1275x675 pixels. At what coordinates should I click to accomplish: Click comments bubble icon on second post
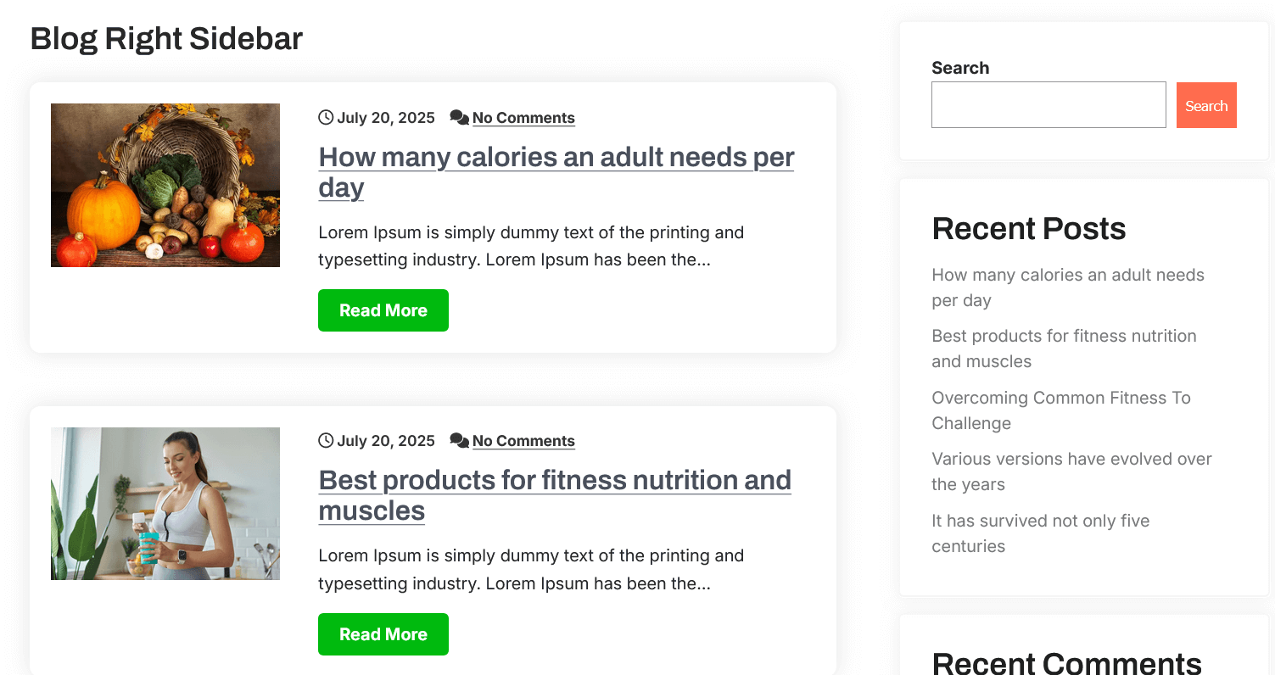[459, 441]
